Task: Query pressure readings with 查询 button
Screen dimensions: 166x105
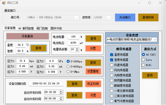Action: 93,63
